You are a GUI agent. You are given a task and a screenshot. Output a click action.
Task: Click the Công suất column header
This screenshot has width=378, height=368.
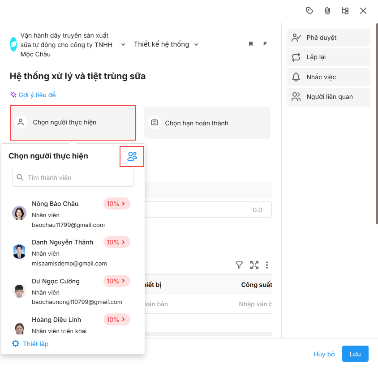click(253, 285)
